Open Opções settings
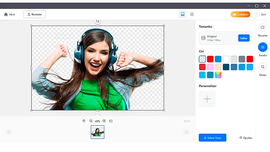 (246, 138)
